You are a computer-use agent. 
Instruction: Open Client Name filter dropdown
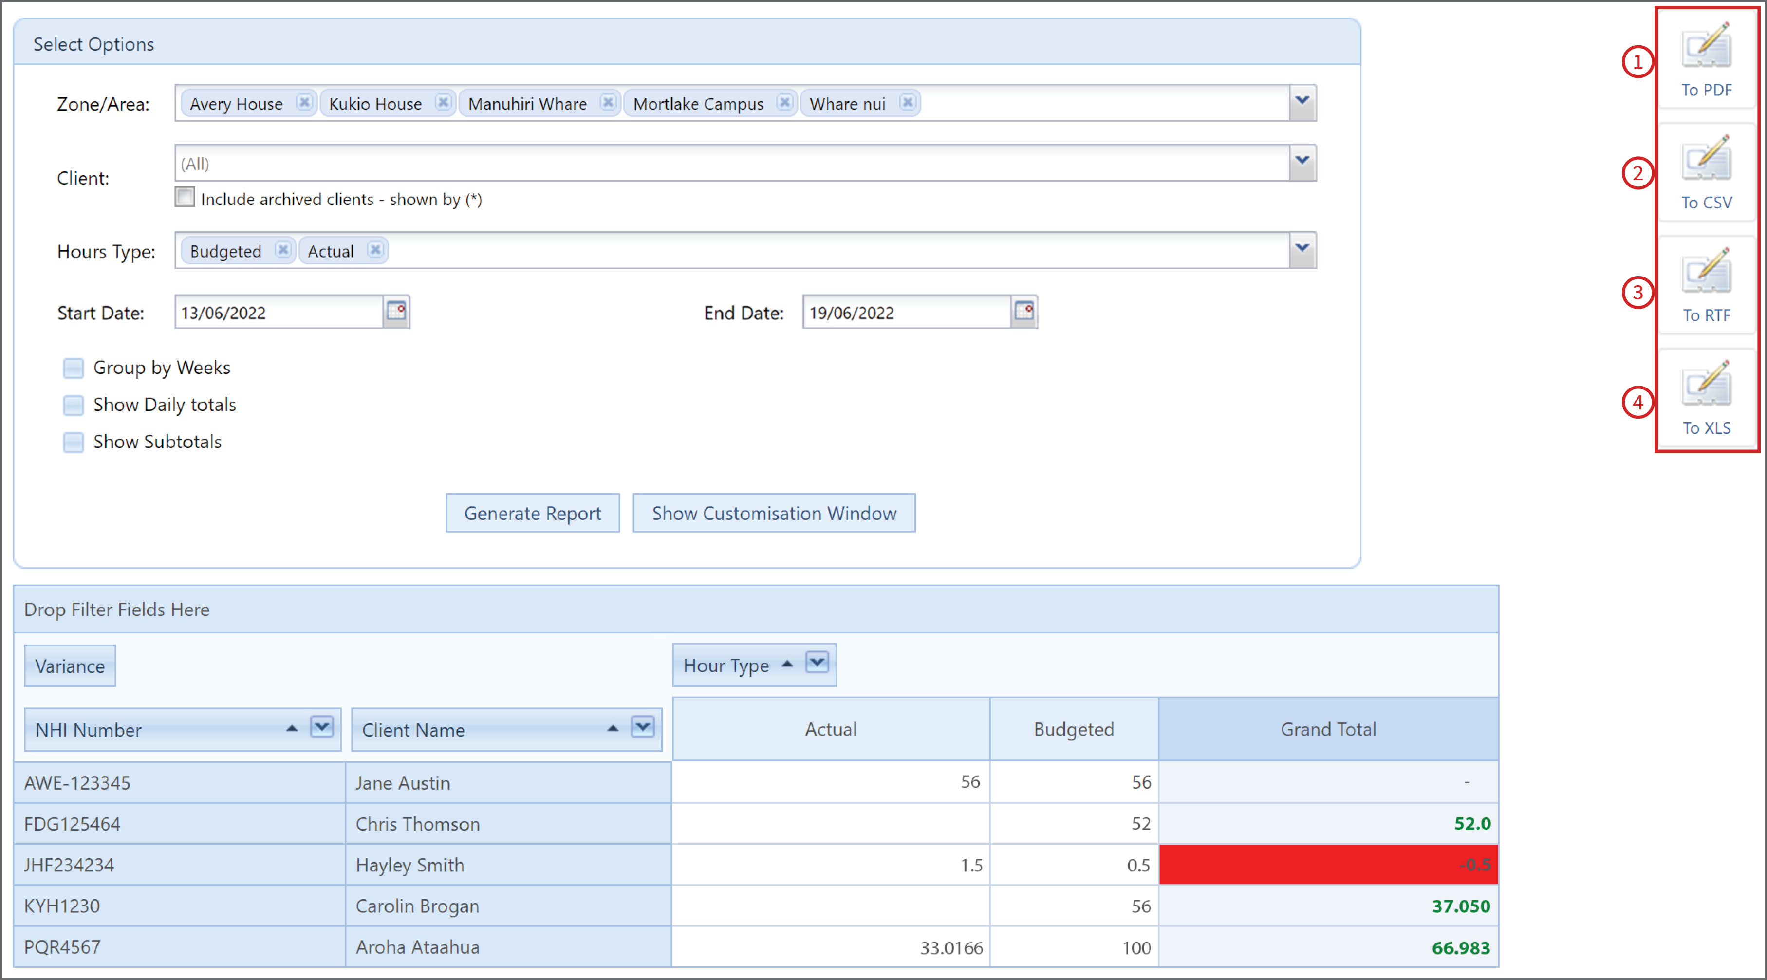(643, 726)
